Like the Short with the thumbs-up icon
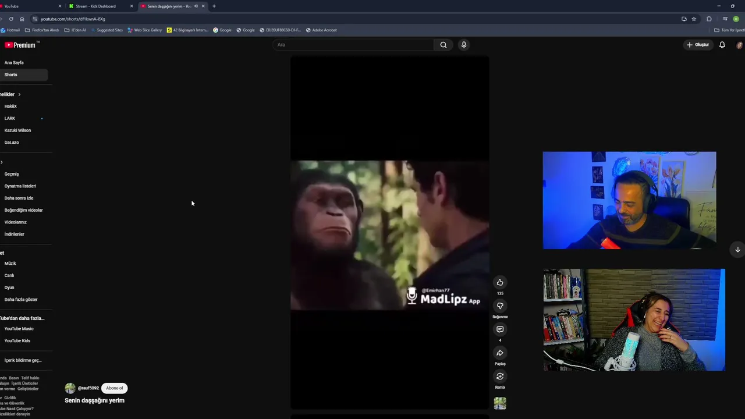The image size is (745, 419). tap(500, 282)
